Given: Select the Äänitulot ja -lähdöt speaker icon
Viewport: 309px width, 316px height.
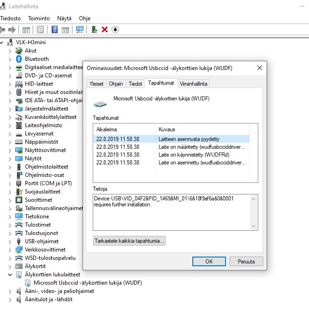Looking at the screenshot, I should 19,299.
